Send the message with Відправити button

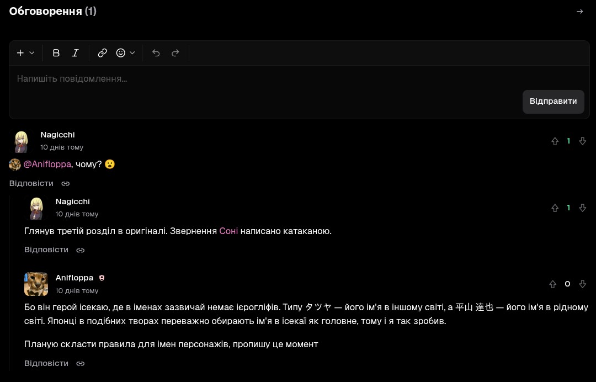coord(553,102)
